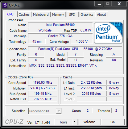Select the CPU tab
This screenshot has width=128, height=129.
[x=10, y=14]
